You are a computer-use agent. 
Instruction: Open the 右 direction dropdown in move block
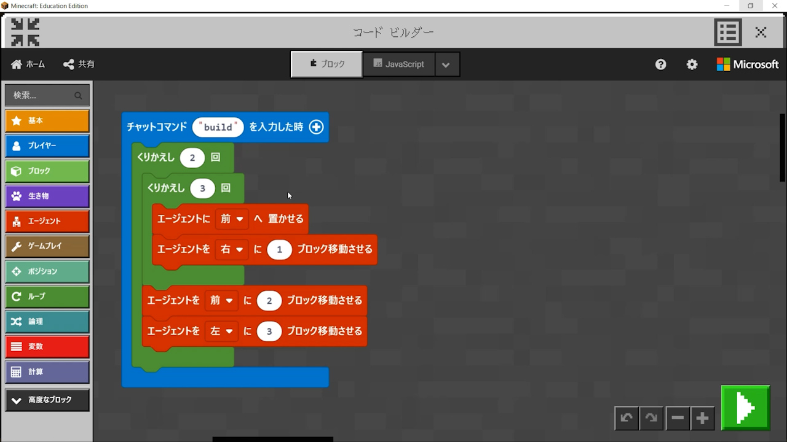click(232, 250)
